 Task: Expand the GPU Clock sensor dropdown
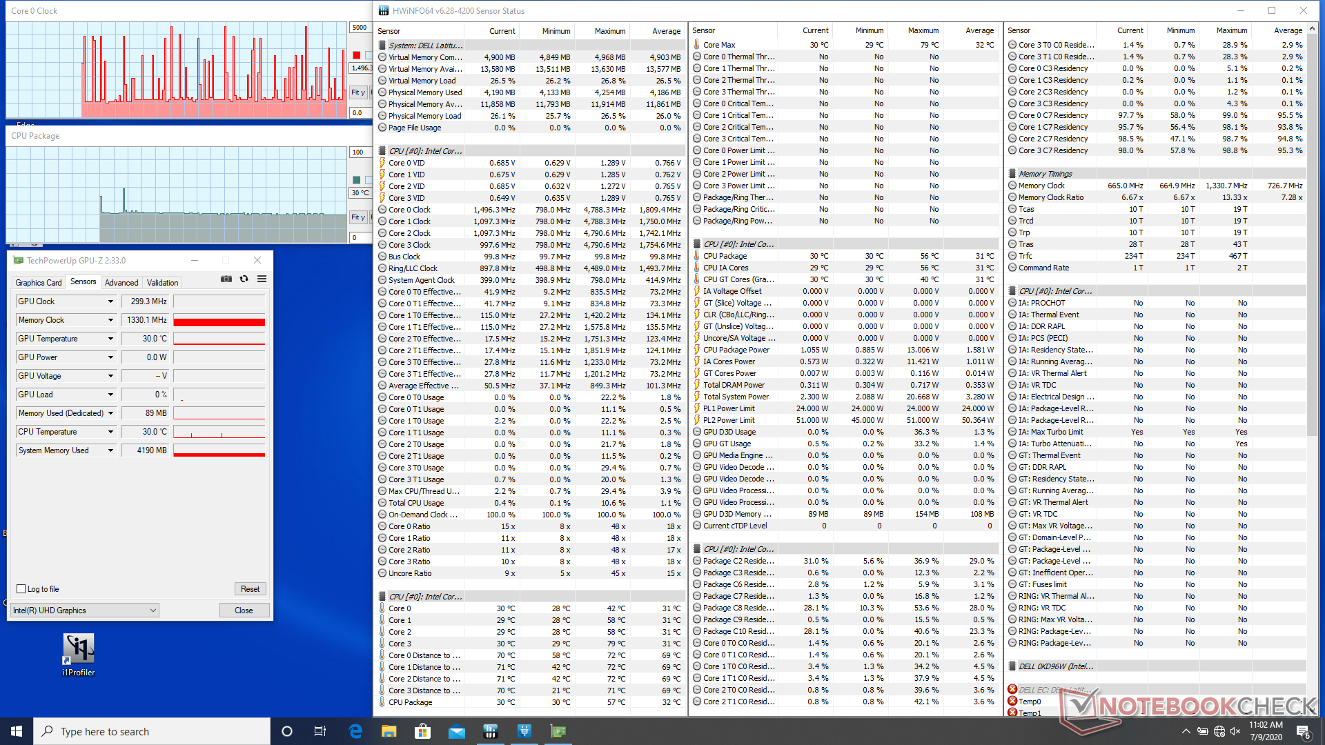point(110,301)
